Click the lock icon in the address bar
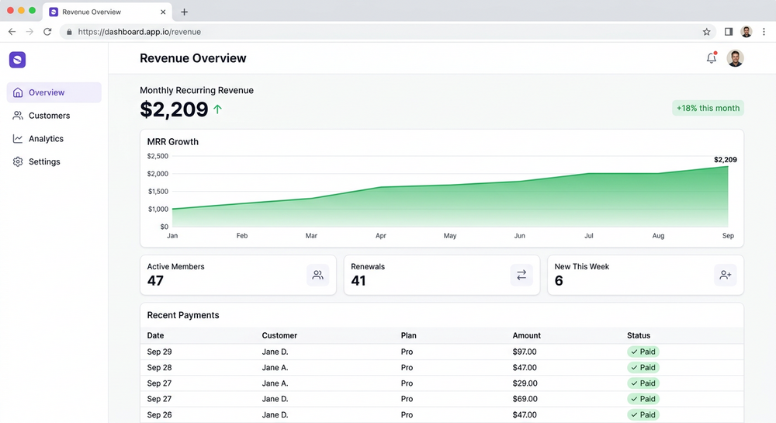This screenshot has width=776, height=423. pyautogui.click(x=69, y=32)
